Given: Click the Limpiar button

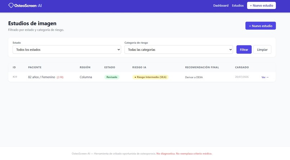Looking at the screenshot, I should coord(262,50).
